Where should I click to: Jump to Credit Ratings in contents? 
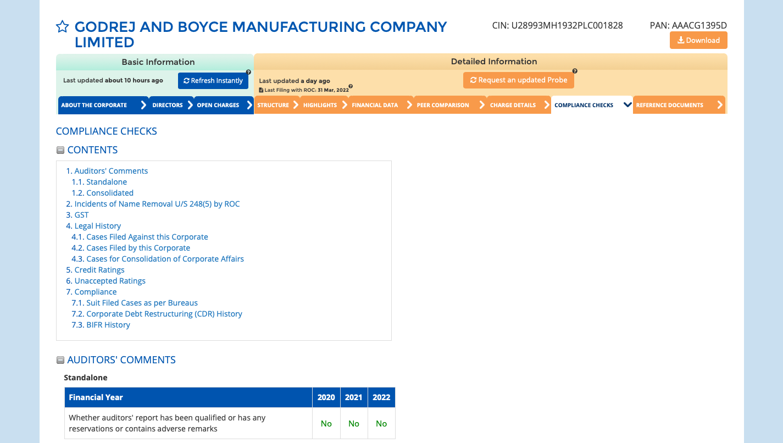[99, 270]
